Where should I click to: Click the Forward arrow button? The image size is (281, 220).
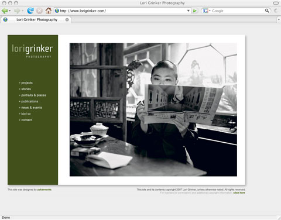tap(17, 11)
